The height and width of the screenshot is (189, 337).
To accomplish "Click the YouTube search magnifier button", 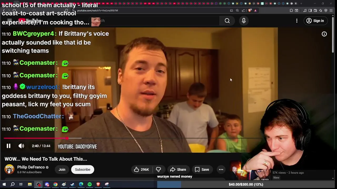I will pyautogui.click(x=227, y=21).
